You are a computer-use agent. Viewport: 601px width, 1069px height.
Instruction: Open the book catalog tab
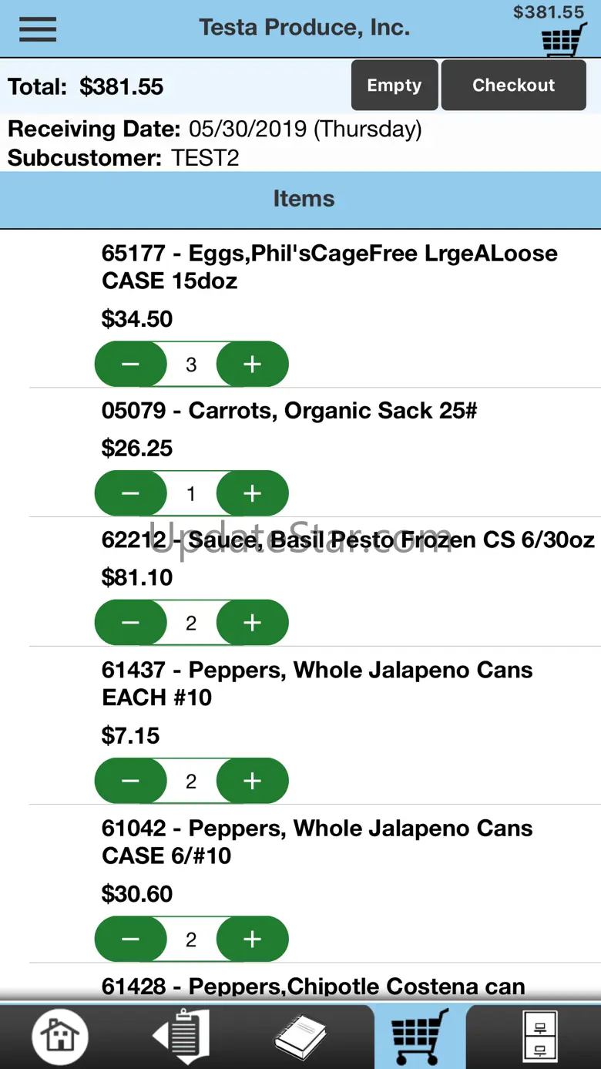(x=300, y=1036)
